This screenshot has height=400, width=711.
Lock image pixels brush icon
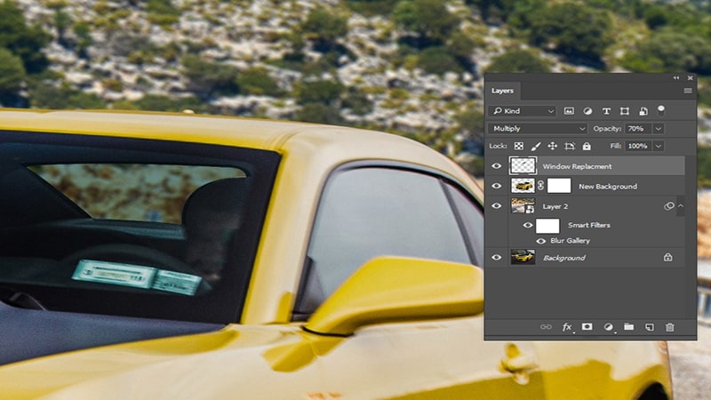536,146
